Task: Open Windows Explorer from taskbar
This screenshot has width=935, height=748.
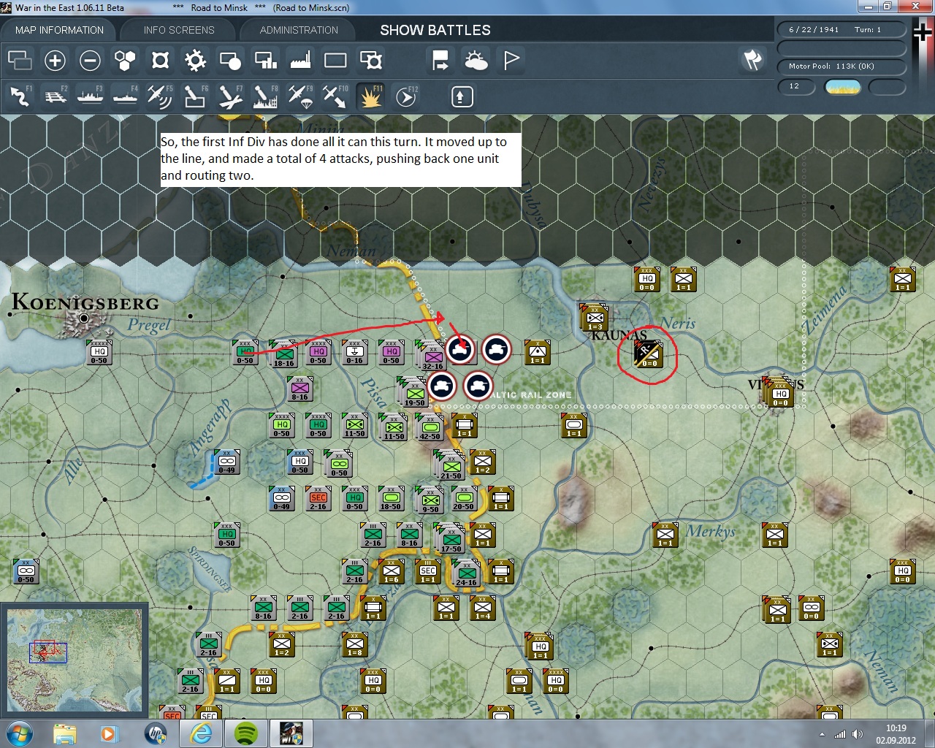Action: tap(65, 733)
